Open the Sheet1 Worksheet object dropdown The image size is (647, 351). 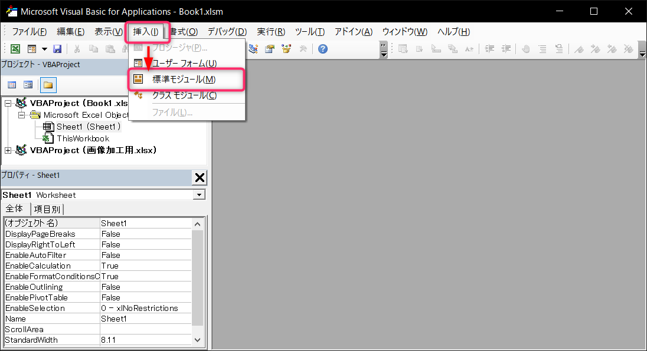tap(200, 195)
